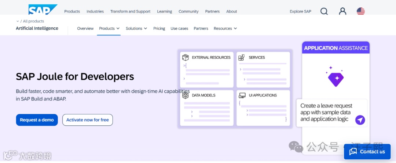
Task: Click the leave request app prompt field
Action: [x=331, y=113]
